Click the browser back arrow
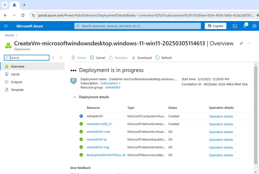The width and height of the screenshot is (259, 174). tap(6, 15)
